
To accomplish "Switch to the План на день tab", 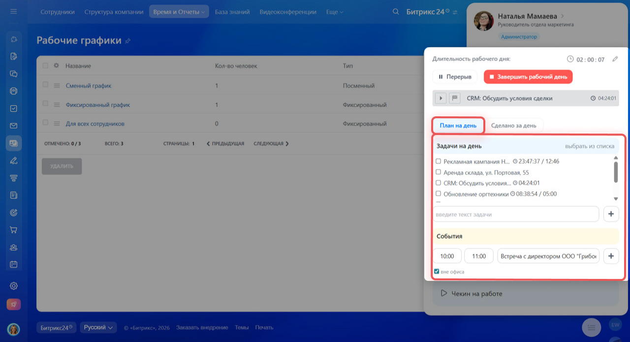I will (x=458, y=126).
